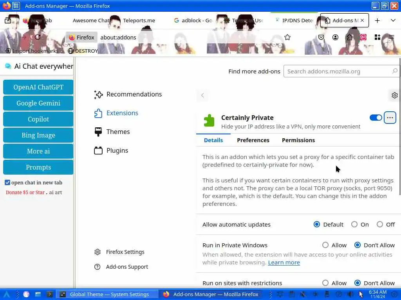401x300 pixels.
Task: Click the Bing Image button
Action: (x=38, y=135)
